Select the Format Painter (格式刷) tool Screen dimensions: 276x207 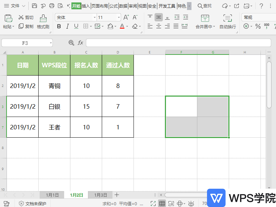tap(43, 22)
